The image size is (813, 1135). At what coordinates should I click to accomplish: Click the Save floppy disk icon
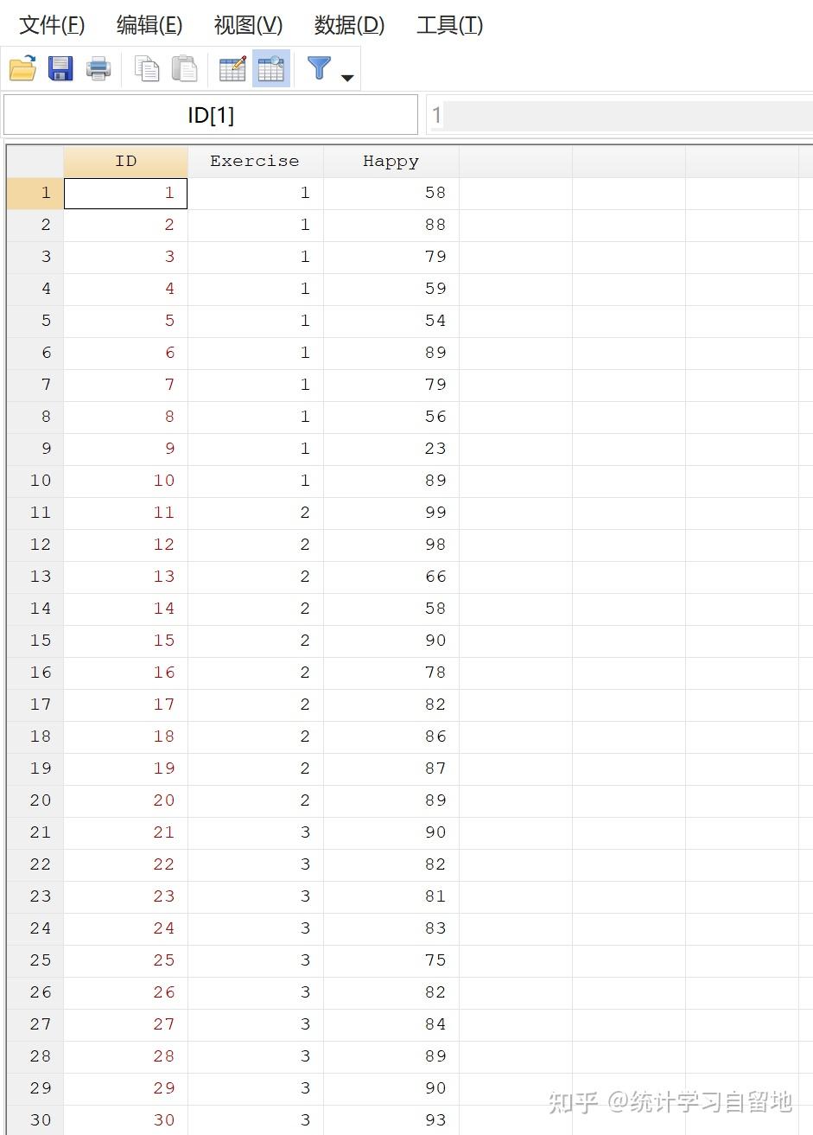[60, 68]
